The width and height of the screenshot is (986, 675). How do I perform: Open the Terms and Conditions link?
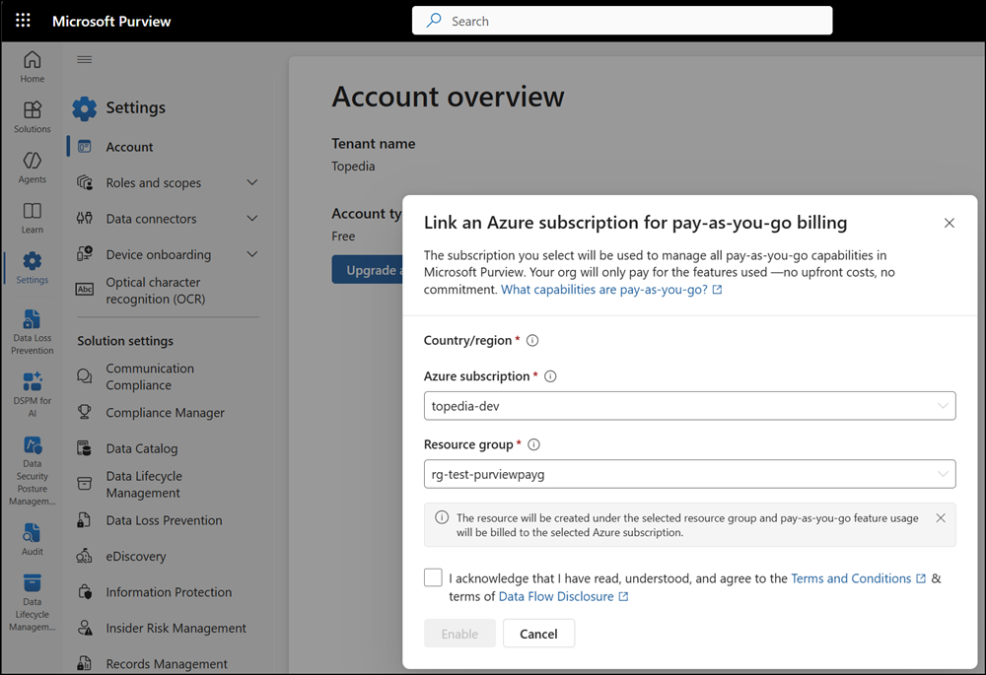click(x=851, y=578)
